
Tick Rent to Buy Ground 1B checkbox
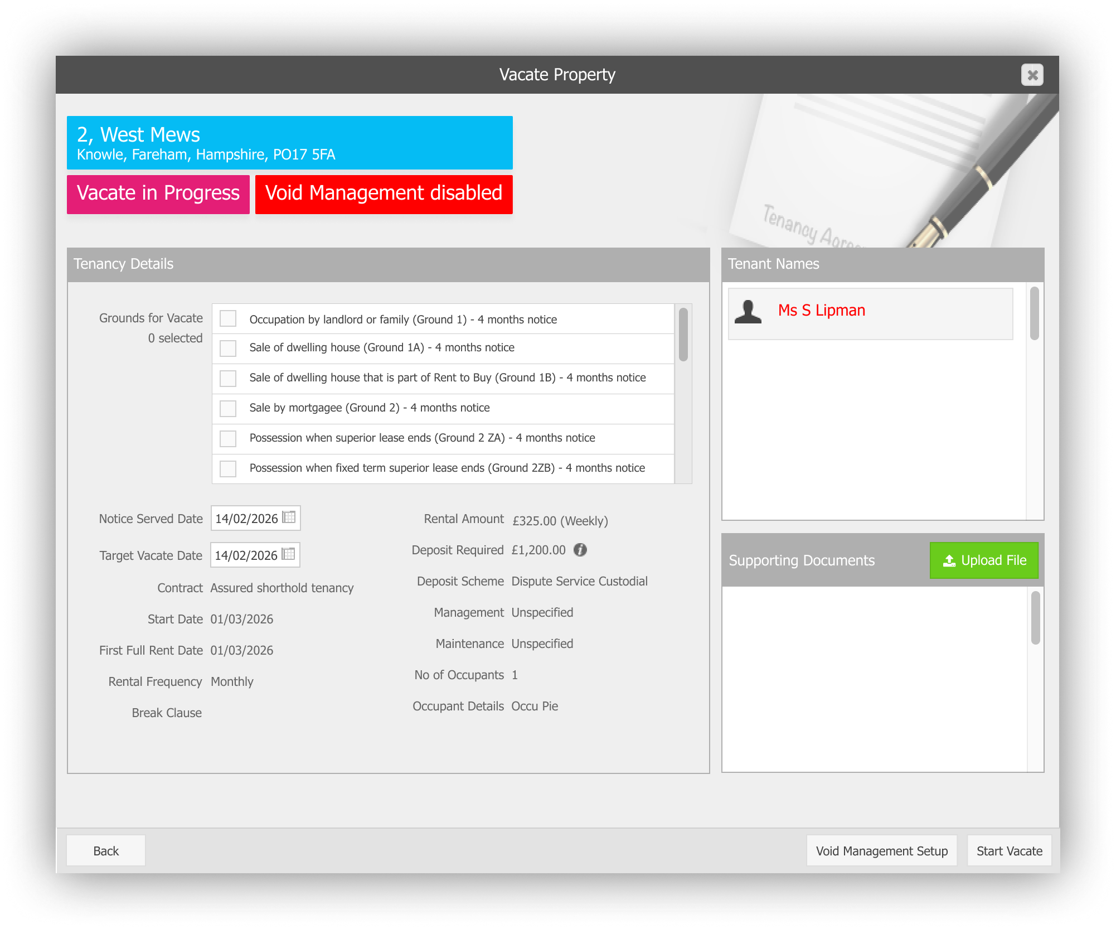(x=228, y=378)
